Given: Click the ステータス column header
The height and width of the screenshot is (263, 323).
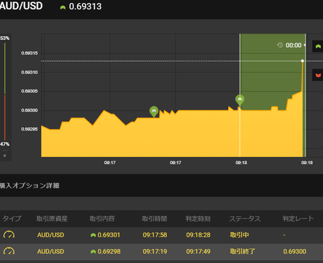Looking at the screenshot, I should click(245, 219).
